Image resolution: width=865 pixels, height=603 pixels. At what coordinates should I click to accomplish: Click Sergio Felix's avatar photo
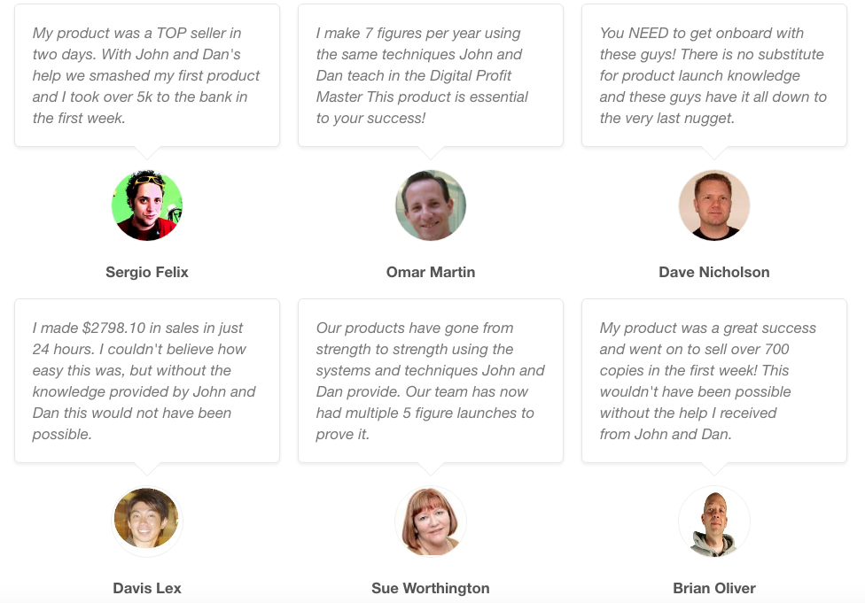coord(147,205)
